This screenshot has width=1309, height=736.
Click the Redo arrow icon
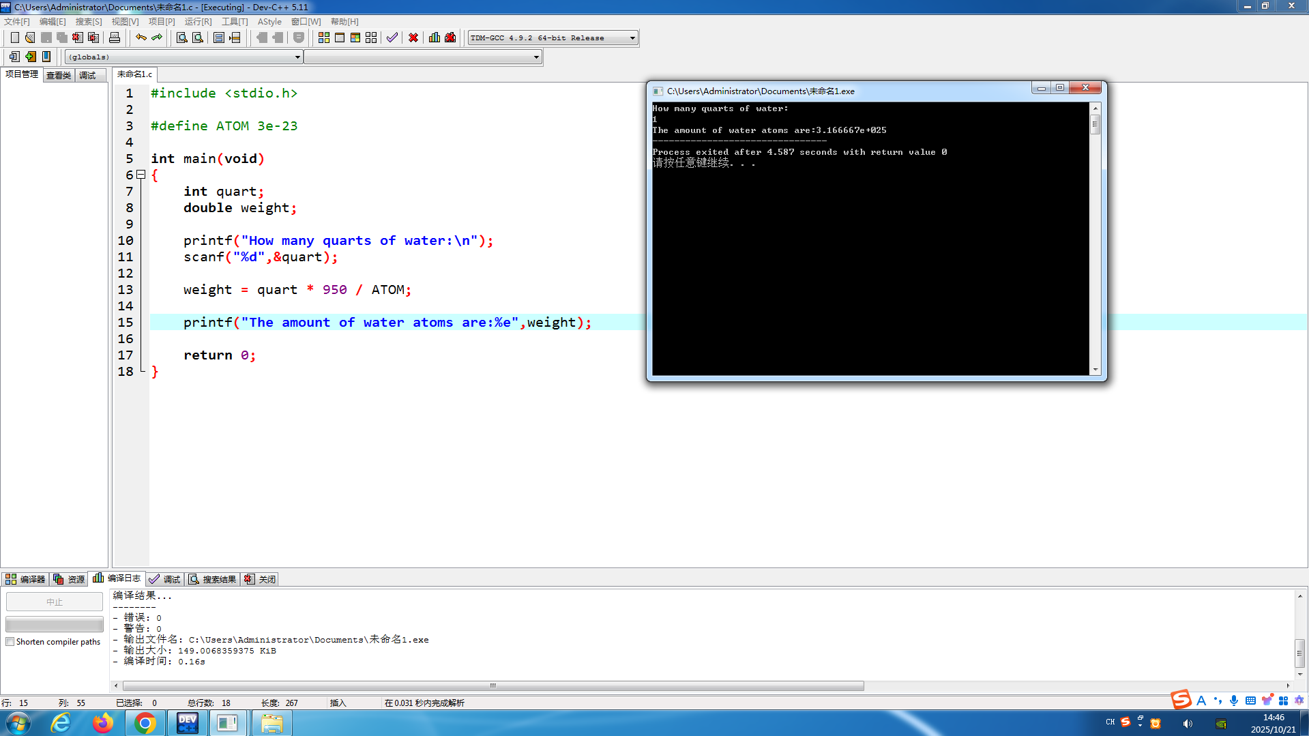pos(157,38)
